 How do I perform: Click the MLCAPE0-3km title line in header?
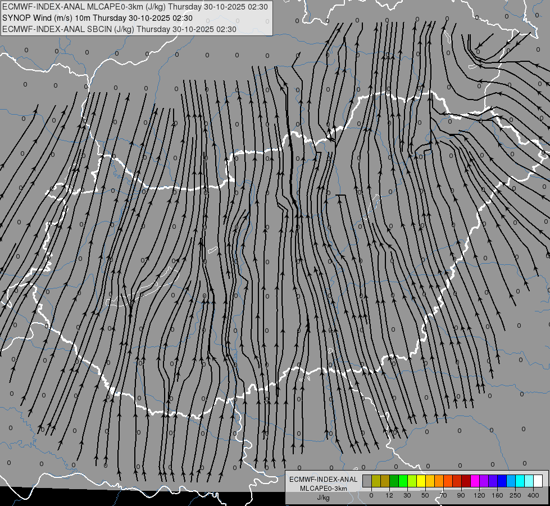[x=135, y=7]
